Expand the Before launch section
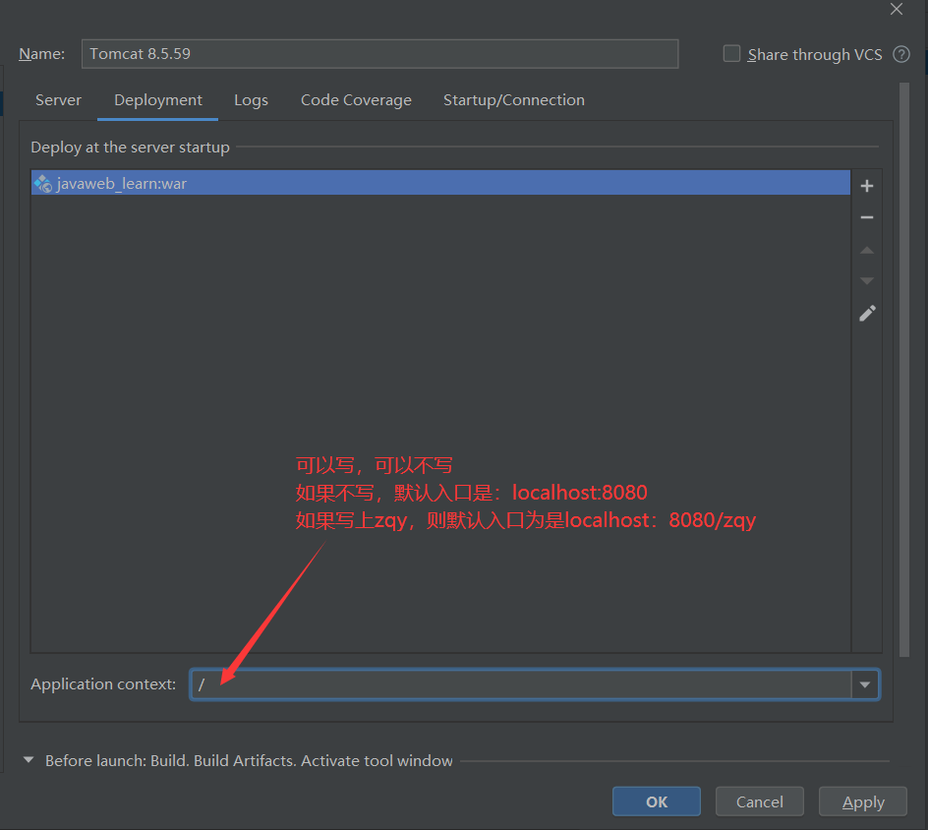The height and width of the screenshot is (830, 928). tap(29, 760)
